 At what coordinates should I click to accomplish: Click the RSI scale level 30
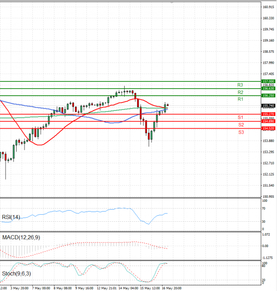(264, 222)
